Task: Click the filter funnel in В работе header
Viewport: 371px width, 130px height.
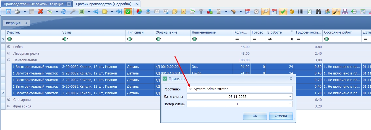Action: (292, 32)
